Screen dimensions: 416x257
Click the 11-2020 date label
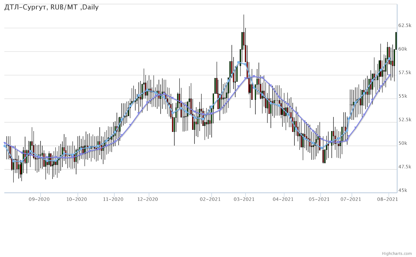point(113,199)
